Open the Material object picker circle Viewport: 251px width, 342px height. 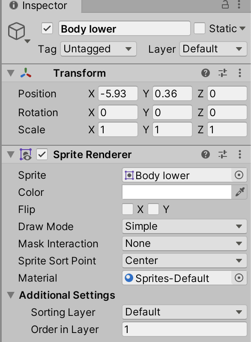239,278
